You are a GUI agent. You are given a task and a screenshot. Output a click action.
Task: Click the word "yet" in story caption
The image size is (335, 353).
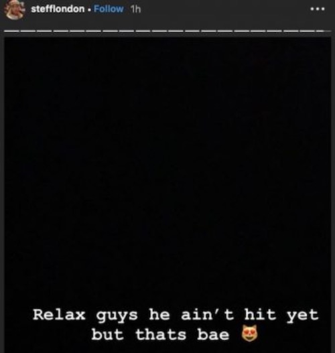[303, 315]
